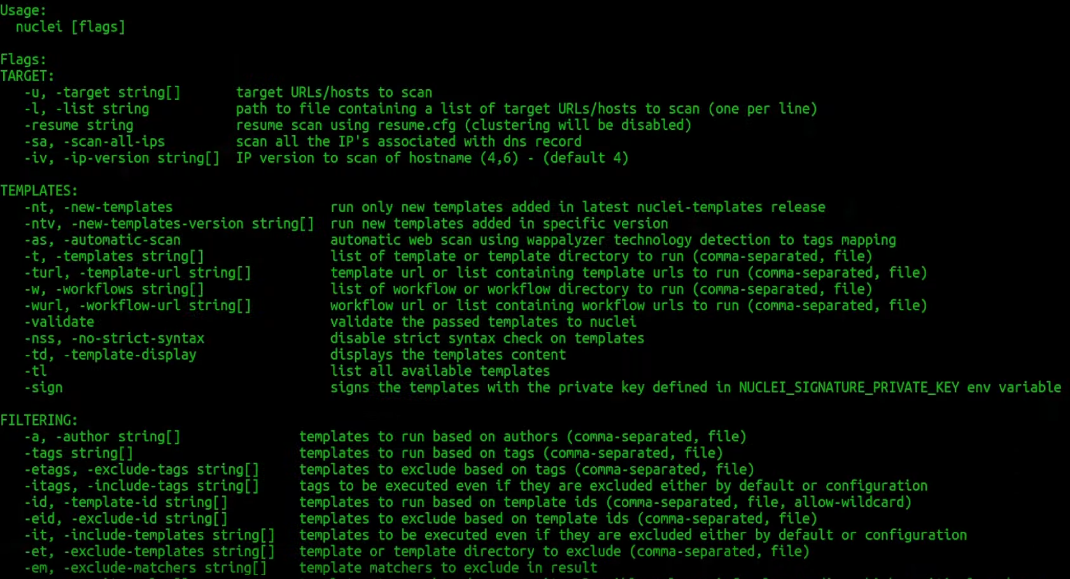Click the "-l, -list string" flag text
Image resolution: width=1070 pixels, height=579 pixels.
[x=87, y=109]
